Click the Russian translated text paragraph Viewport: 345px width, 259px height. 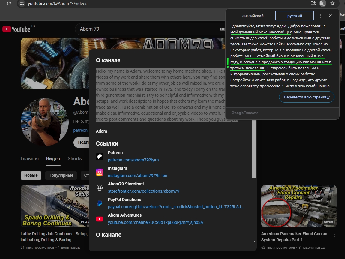pyautogui.click(x=281, y=56)
